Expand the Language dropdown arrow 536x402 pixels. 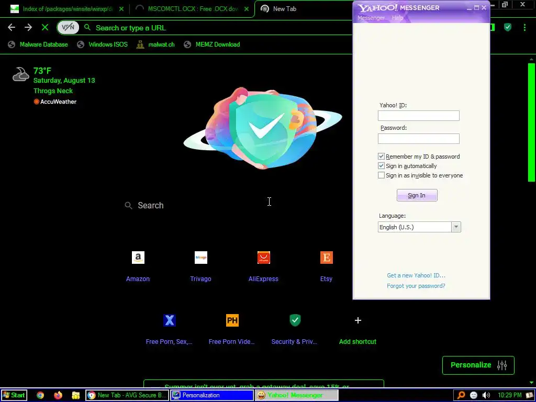[456, 227]
